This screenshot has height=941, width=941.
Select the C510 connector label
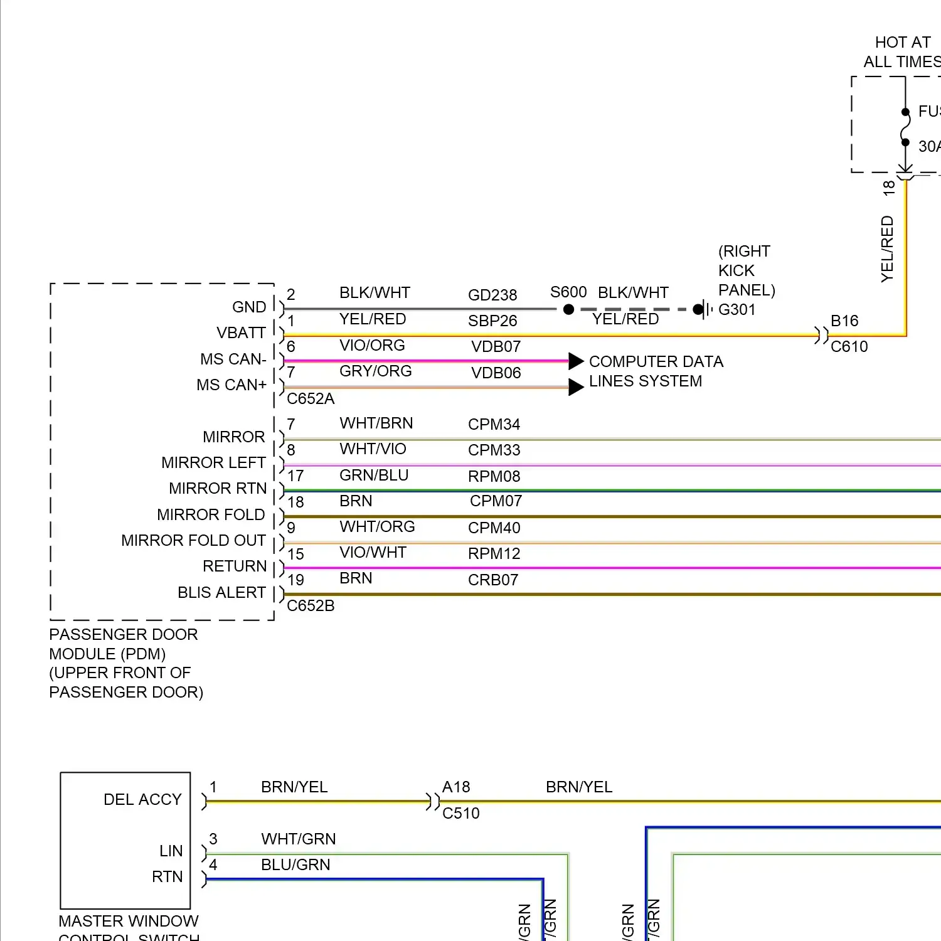(460, 813)
